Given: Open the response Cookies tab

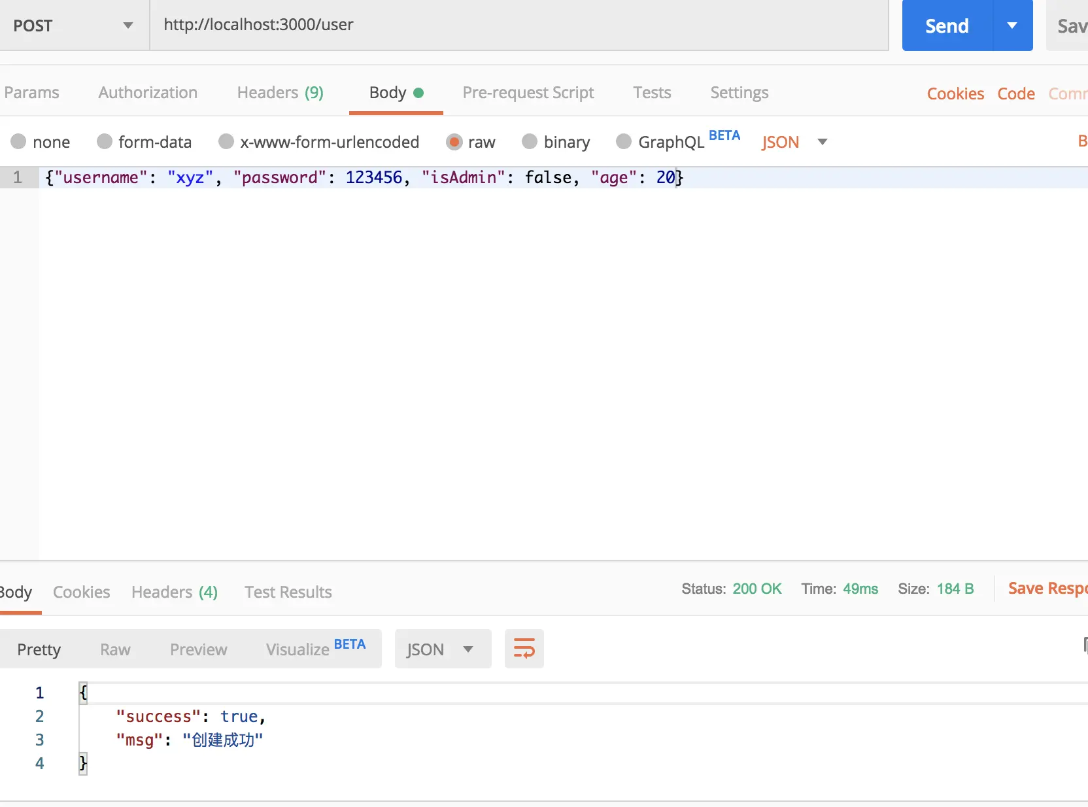Looking at the screenshot, I should pyautogui.click(x=82, y=592).
